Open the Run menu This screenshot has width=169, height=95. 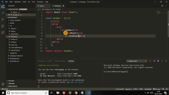[34, 2]
